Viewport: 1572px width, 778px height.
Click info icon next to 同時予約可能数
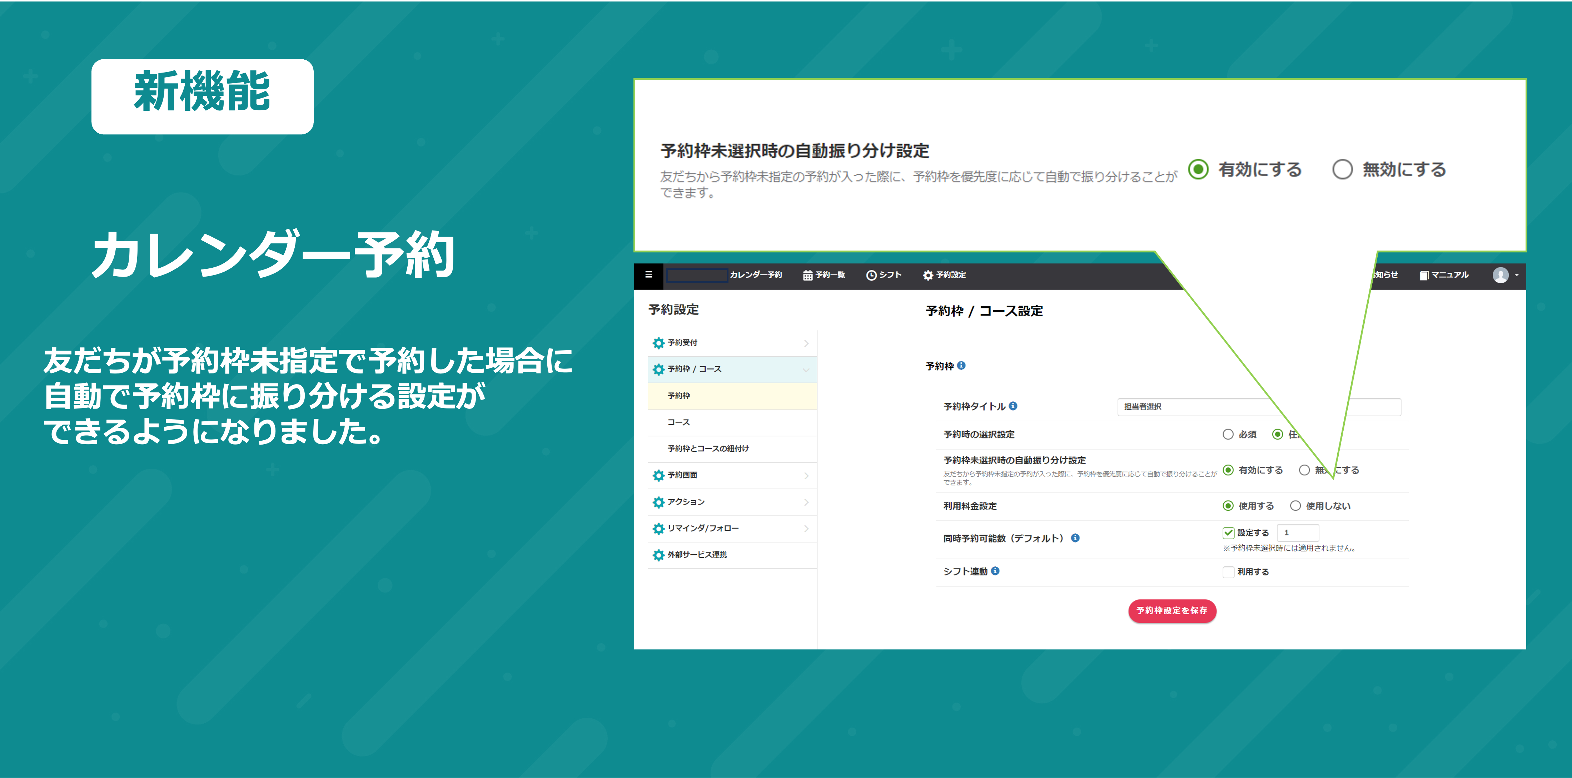(1075, 537)
